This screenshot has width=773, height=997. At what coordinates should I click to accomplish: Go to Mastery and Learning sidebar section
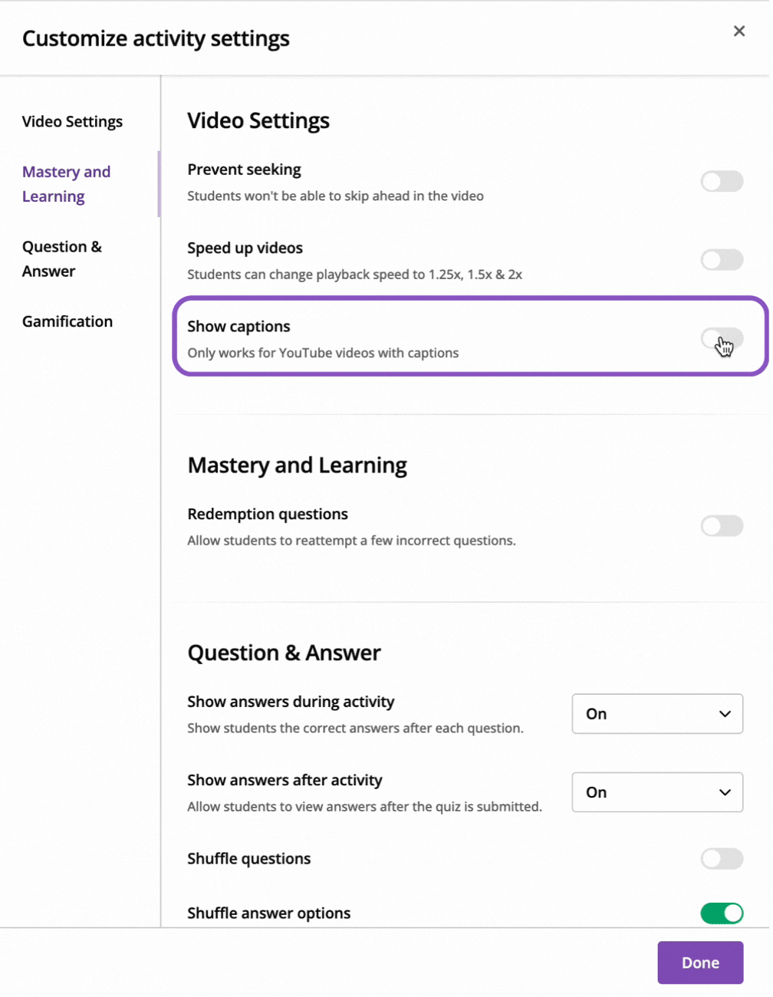[66, 184]
